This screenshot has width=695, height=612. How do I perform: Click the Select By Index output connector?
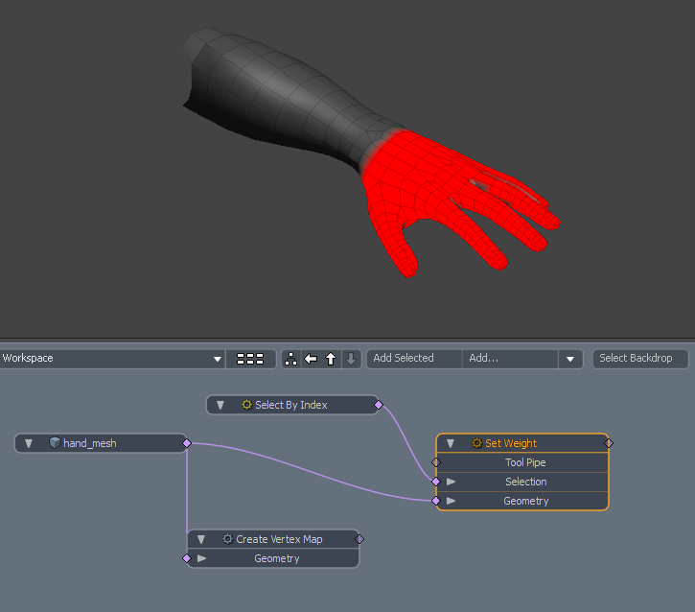379,405
